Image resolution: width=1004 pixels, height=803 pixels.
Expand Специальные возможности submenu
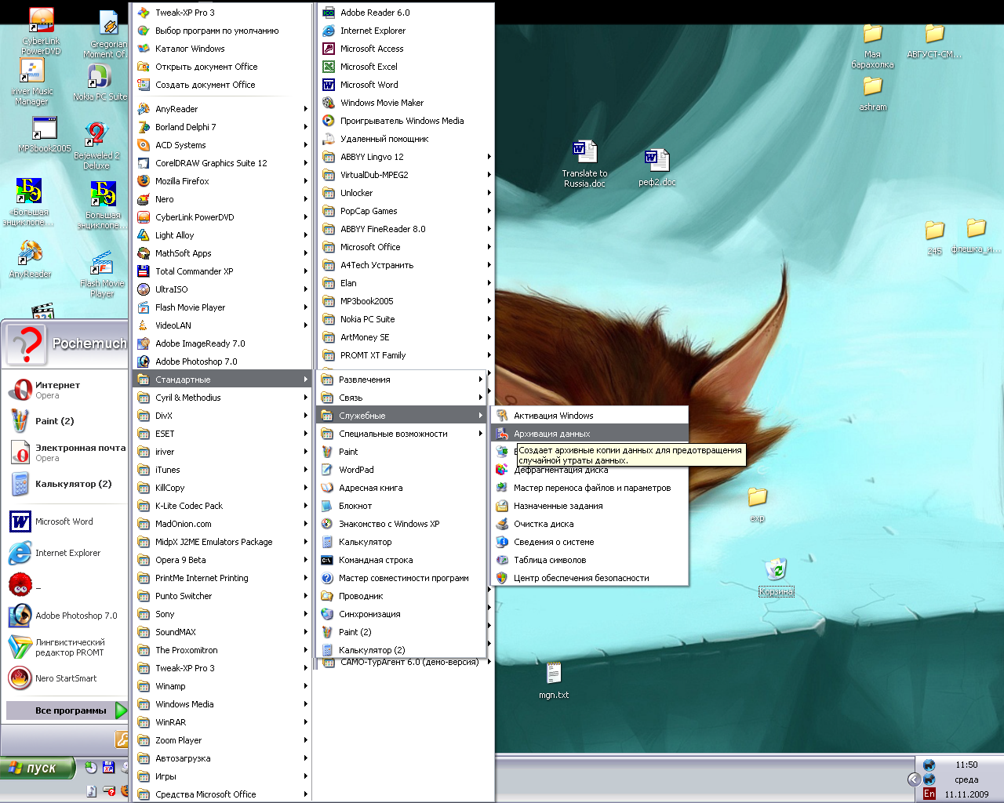(402, 434)
